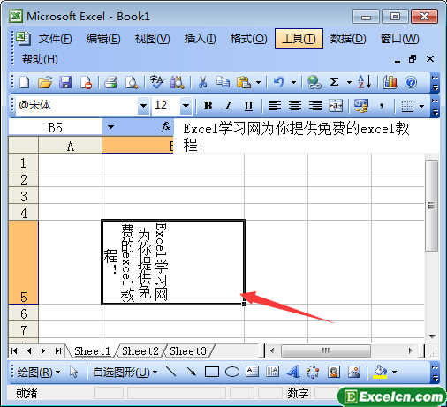Click the Permission document icon
Viewport: 447px width, 407px height.
pyautogui.click(x=86, y=82)
